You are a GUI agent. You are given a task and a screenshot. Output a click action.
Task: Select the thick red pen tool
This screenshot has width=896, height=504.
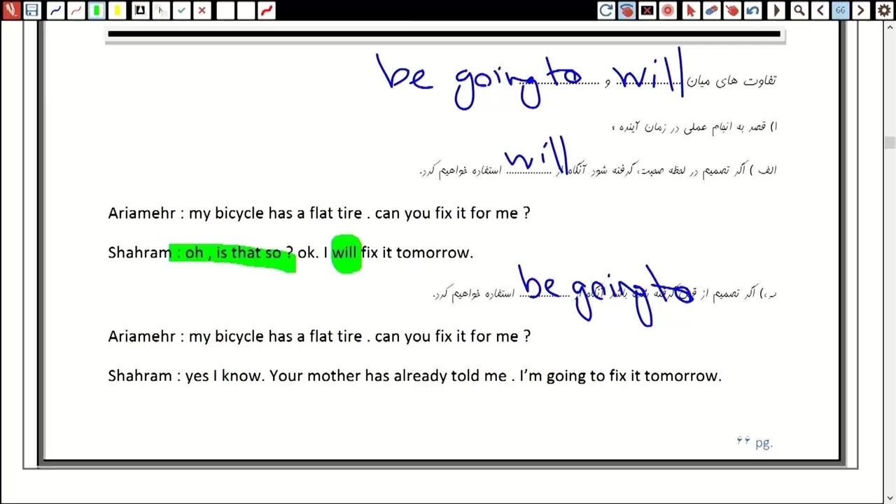[x=267, y=10]
